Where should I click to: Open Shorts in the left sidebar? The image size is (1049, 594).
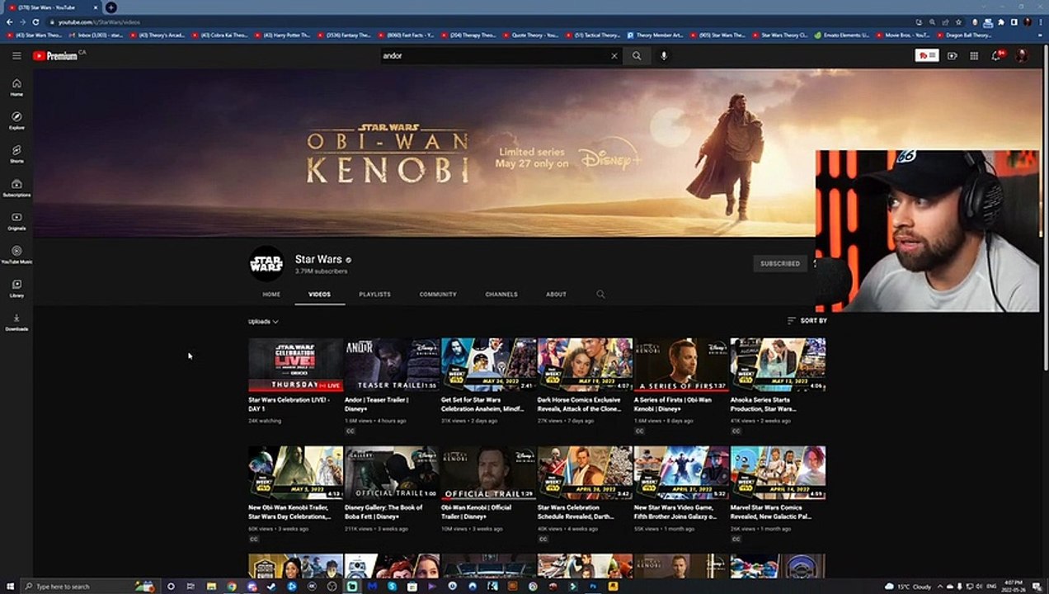coord(16,153)
